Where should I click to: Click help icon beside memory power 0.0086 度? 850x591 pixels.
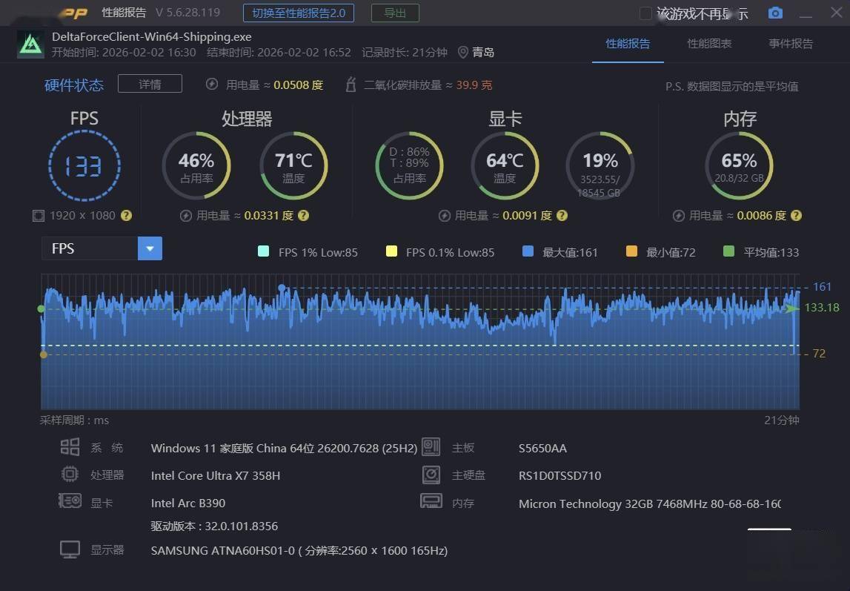pyautogui.click(x=796, y=216)
